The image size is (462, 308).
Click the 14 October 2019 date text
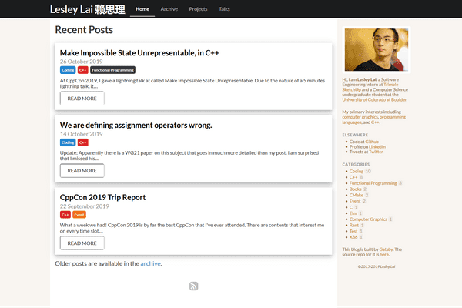tap(82, 134)
